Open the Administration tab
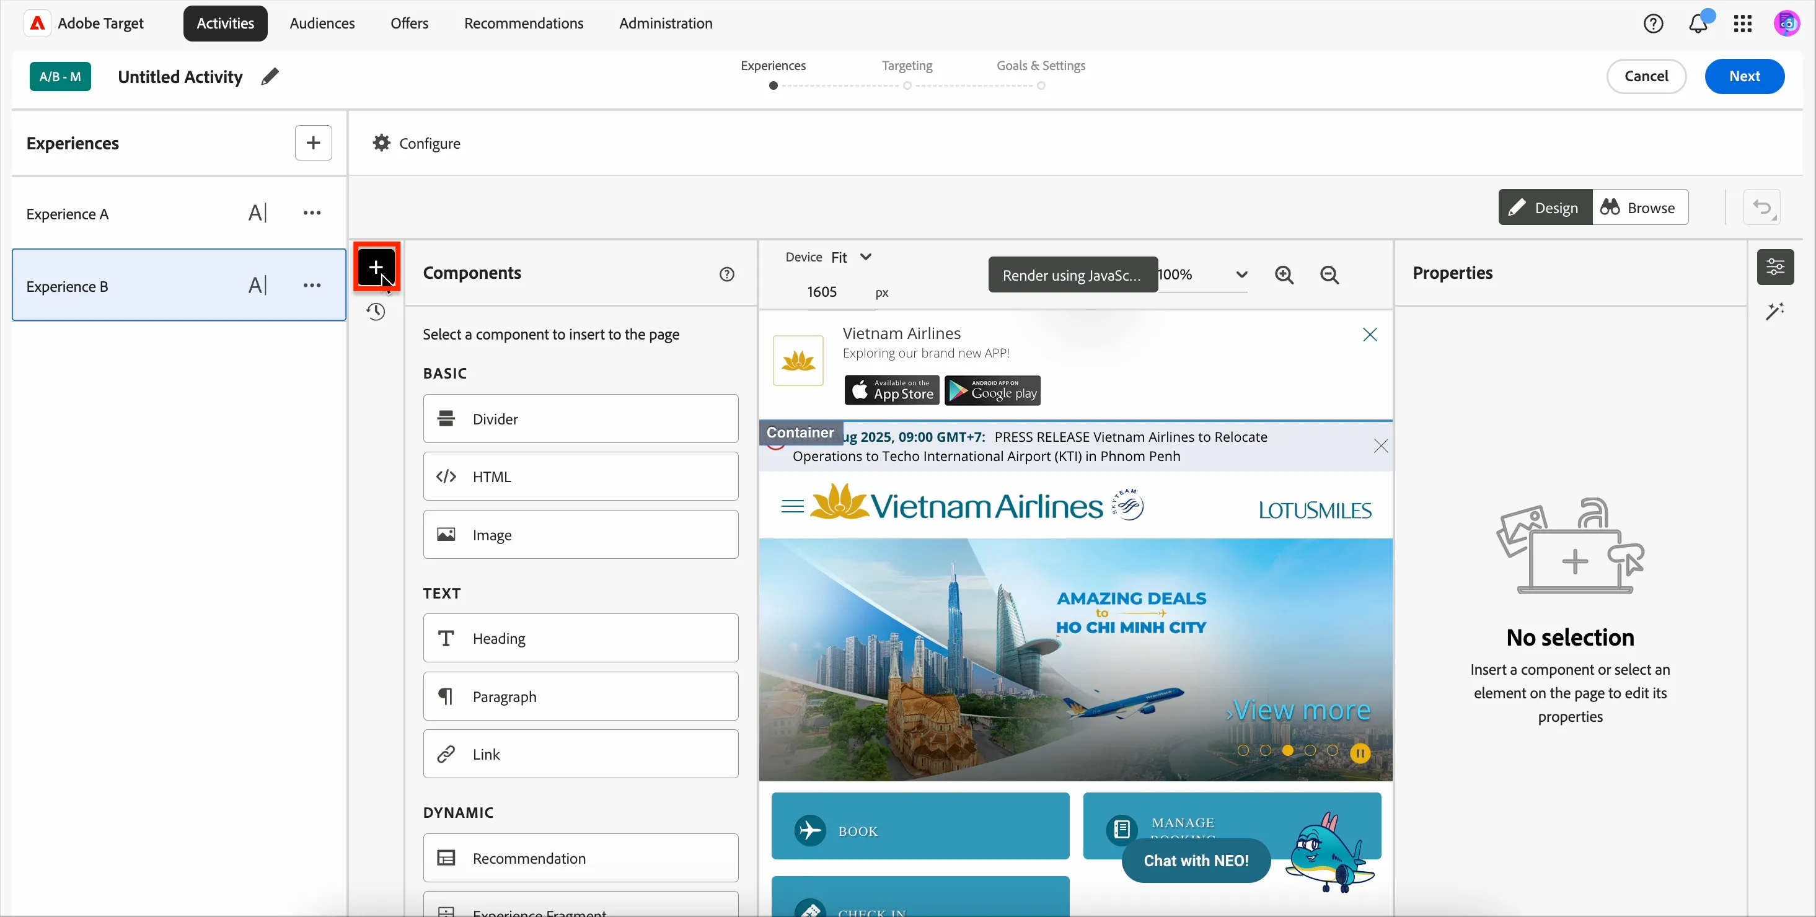This screenshot has width=1816, height=917. [666, 24]
